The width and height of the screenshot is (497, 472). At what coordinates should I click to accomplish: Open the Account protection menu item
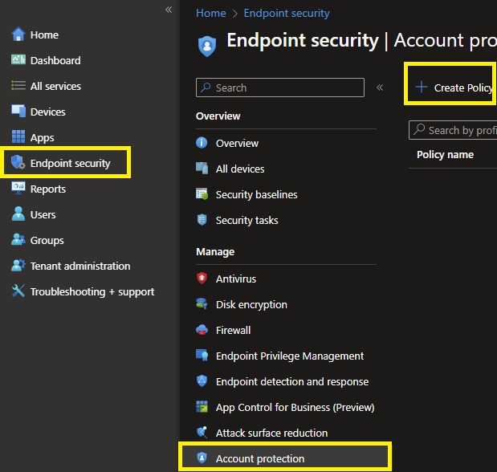coord(259,458)
